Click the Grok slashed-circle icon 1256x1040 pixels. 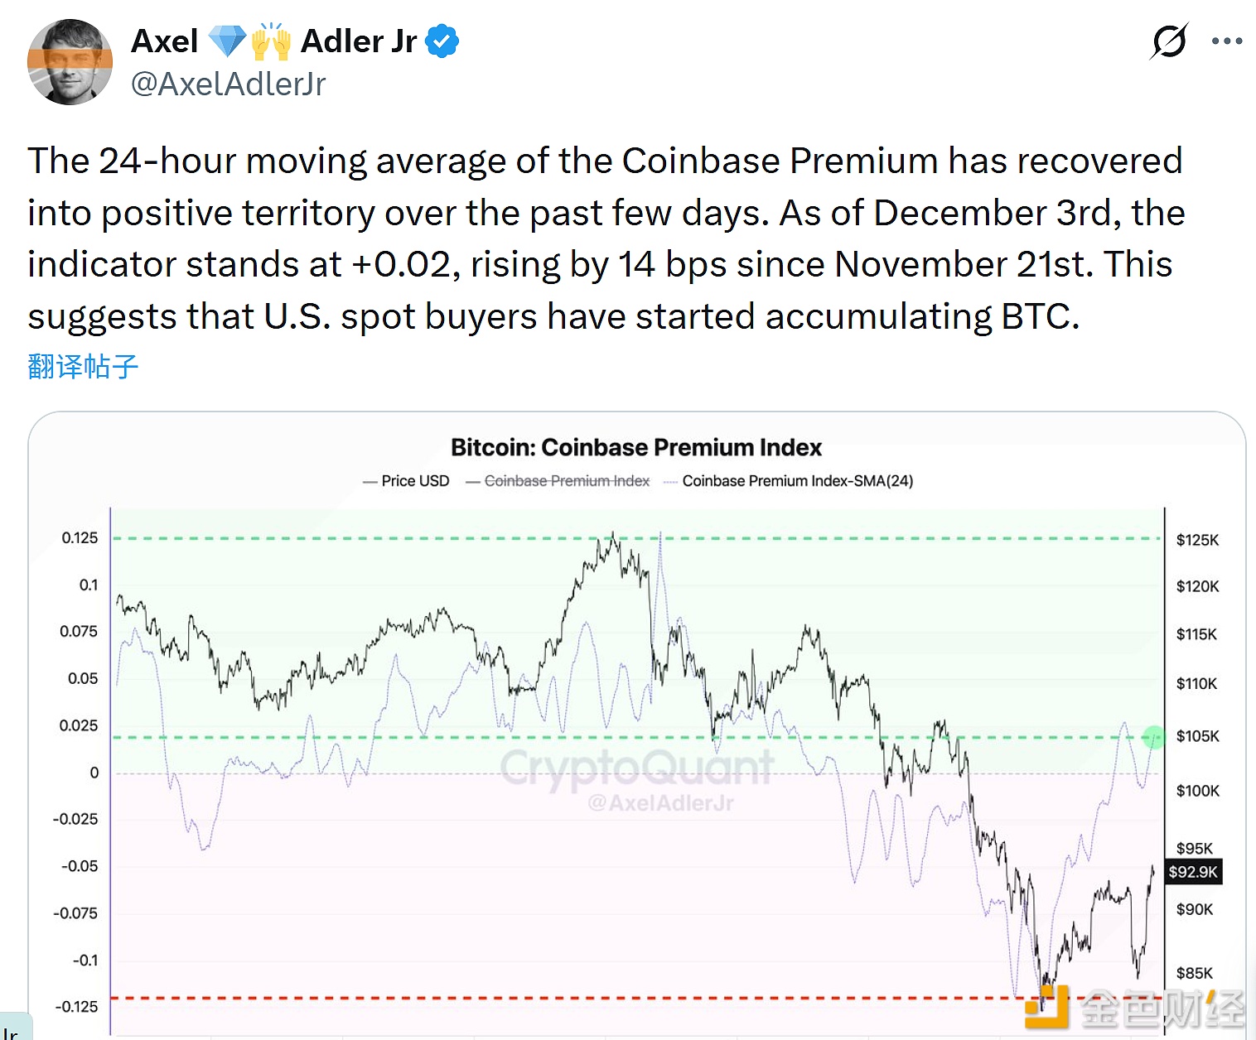pos(1169,41)
